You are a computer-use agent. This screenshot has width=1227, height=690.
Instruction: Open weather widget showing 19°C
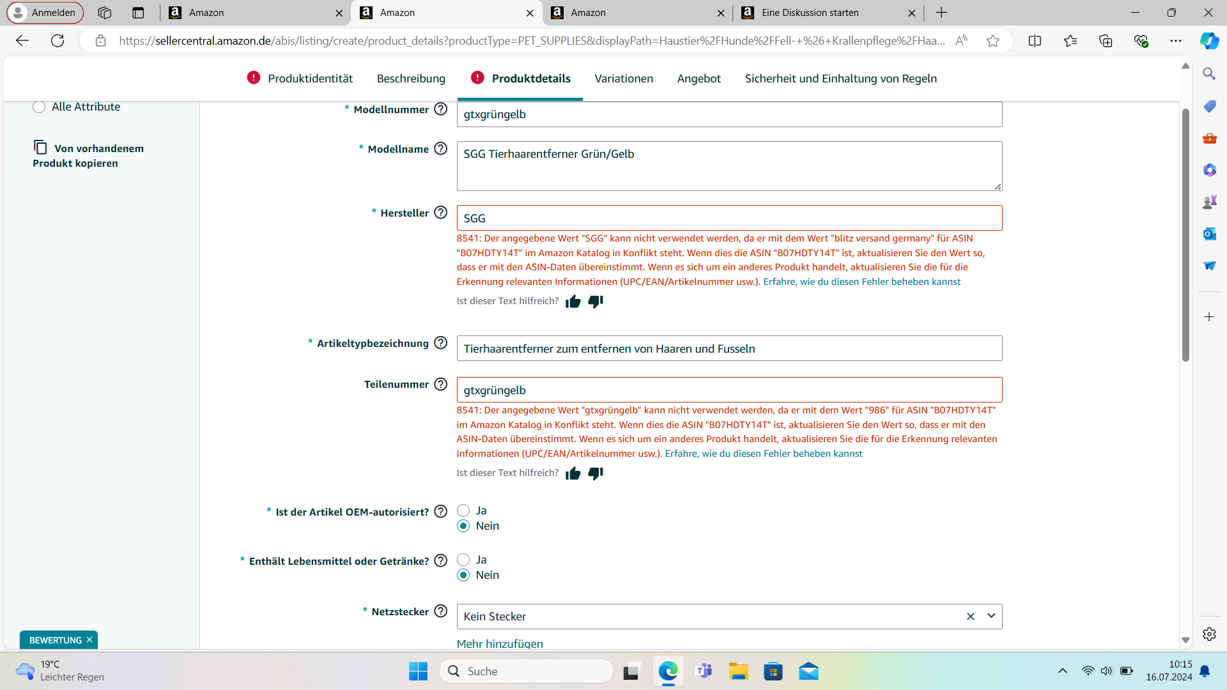(x=59, y=671)
